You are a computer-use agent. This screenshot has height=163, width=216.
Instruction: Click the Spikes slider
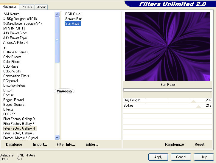tap(167, 105)
